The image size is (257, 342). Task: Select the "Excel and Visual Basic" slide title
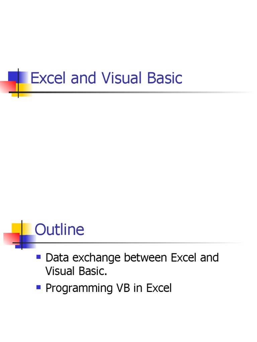coord(106,78)
